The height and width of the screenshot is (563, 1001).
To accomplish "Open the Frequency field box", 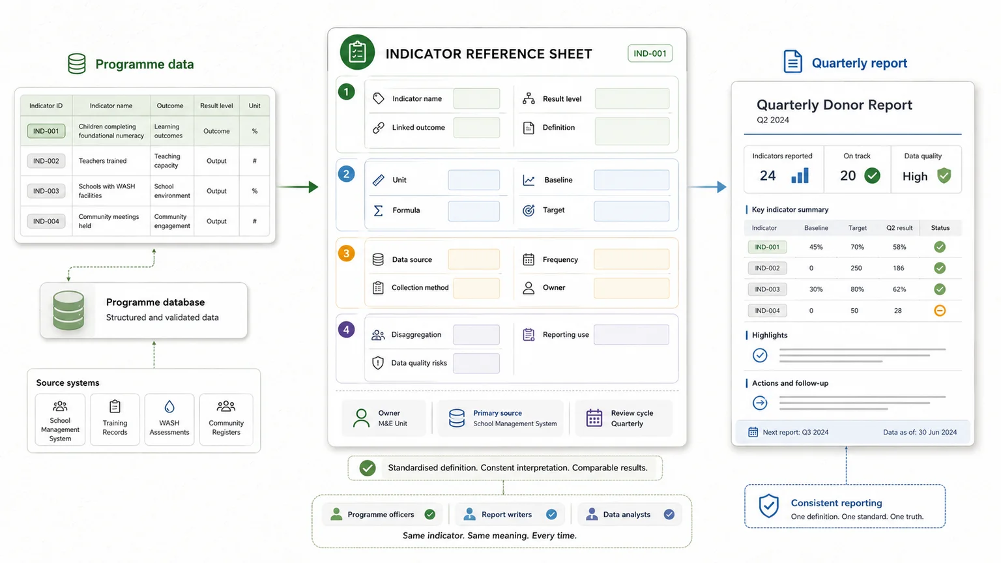I will [631, 259].
